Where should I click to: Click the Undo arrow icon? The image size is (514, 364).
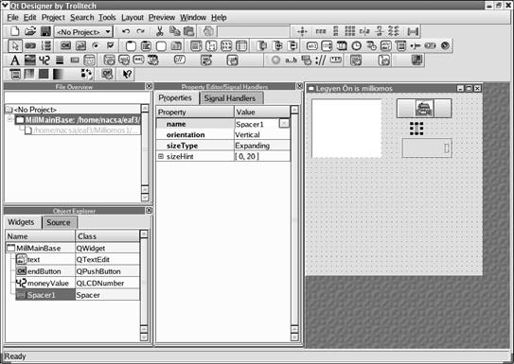(126, 31)
